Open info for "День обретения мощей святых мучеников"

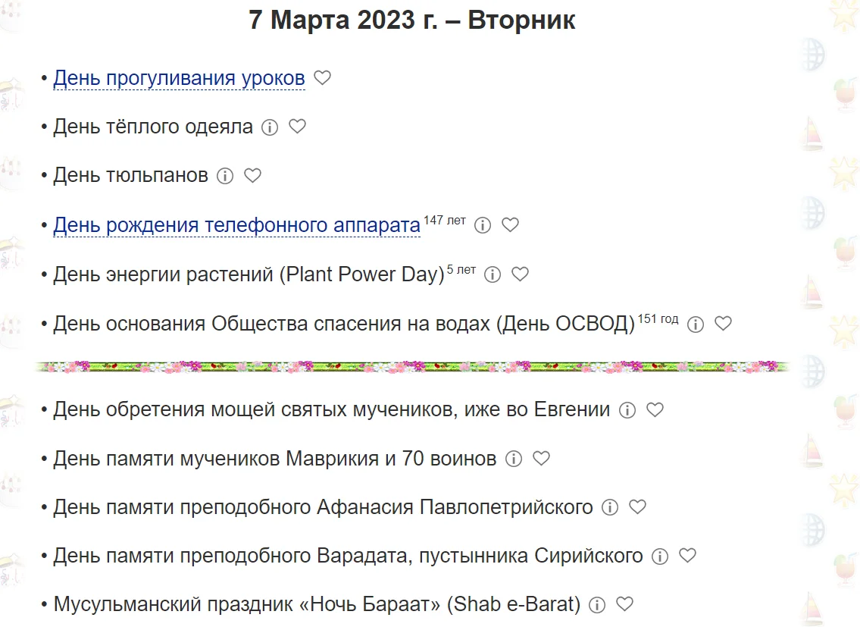click(629, 409)
